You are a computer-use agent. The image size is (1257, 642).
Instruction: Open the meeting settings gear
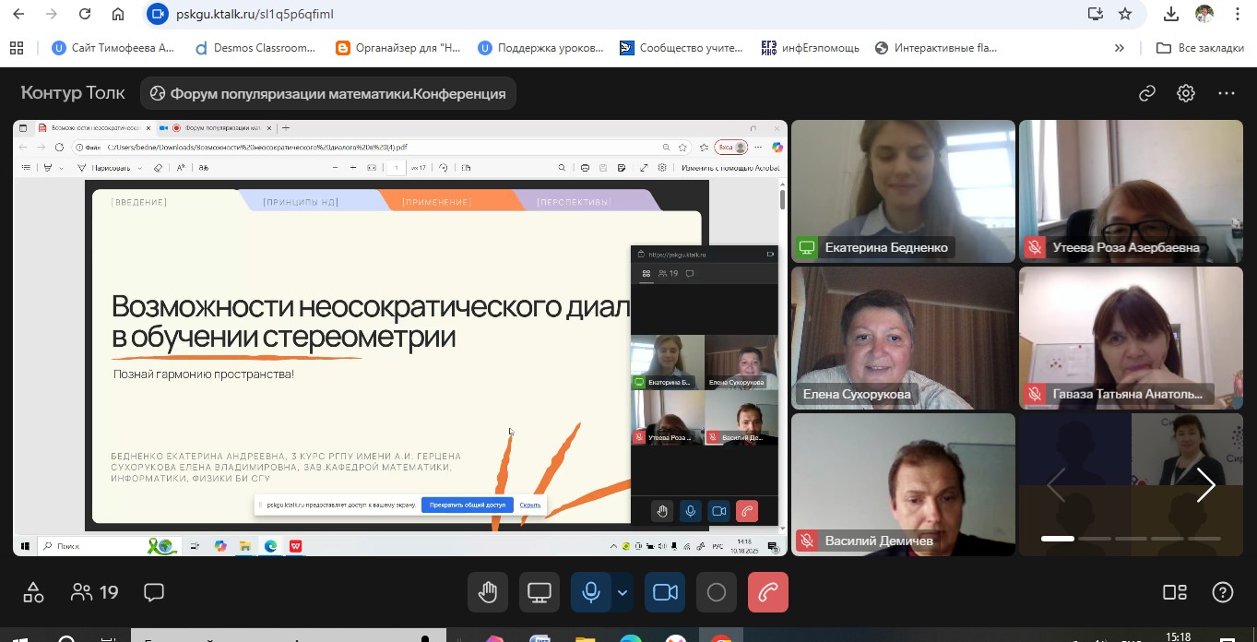1186,93
